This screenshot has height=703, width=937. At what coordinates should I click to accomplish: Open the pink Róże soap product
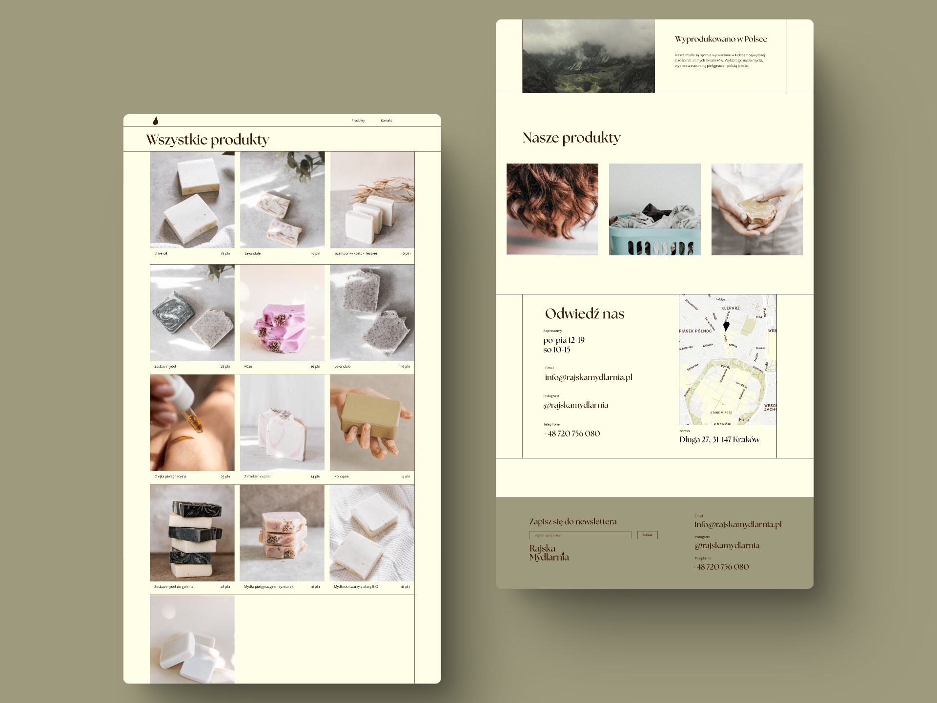coord(282,313)
